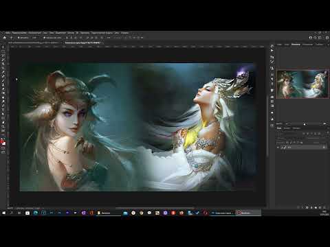Toggle the layer visibility eye icon

278,148
